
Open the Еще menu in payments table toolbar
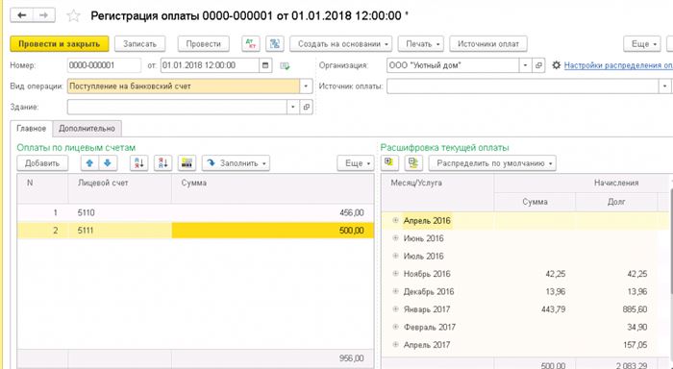(356, 163)
